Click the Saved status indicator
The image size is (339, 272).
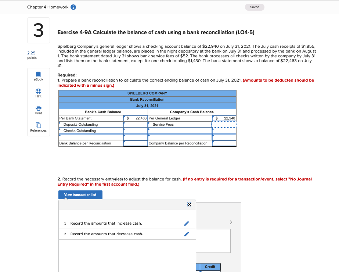[x=254, y=7]
